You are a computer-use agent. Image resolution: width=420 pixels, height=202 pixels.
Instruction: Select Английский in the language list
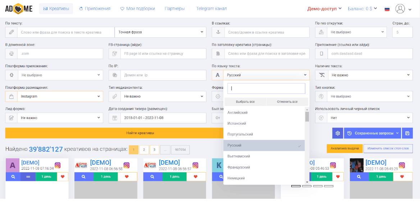[237, 113]
